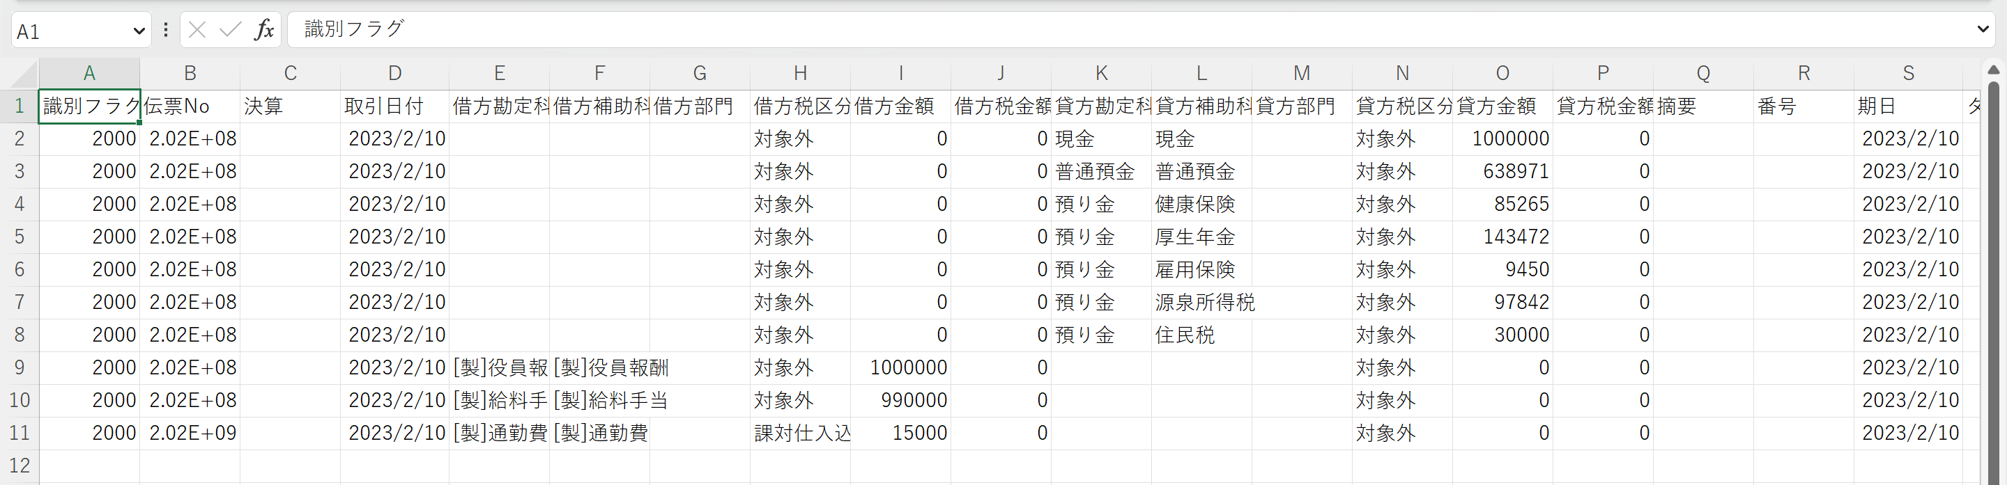
Task: Select the cell containing 厚生年金
Action: pyautogui.click(x=1201, y=237)
